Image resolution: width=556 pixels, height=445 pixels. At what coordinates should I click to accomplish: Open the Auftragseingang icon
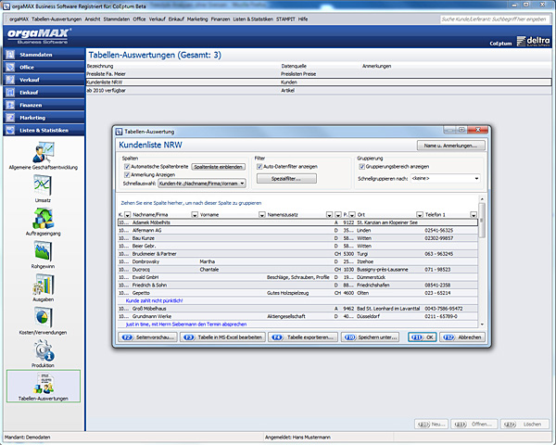point(43,218)
